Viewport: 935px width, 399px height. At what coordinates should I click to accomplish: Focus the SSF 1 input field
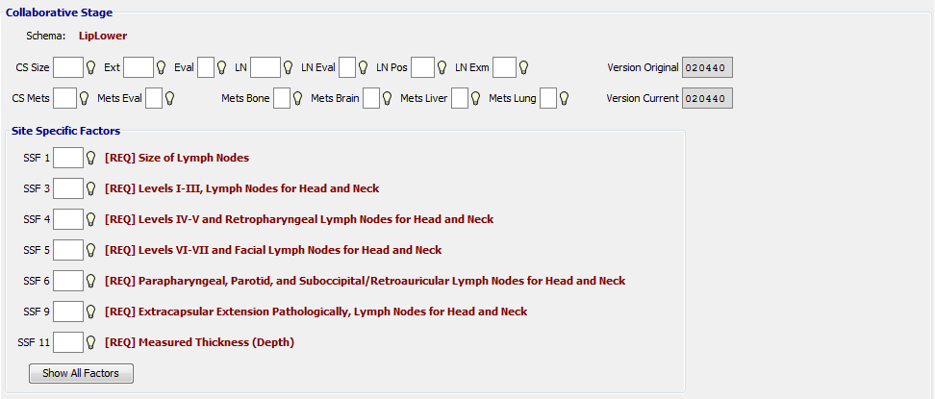68,158
